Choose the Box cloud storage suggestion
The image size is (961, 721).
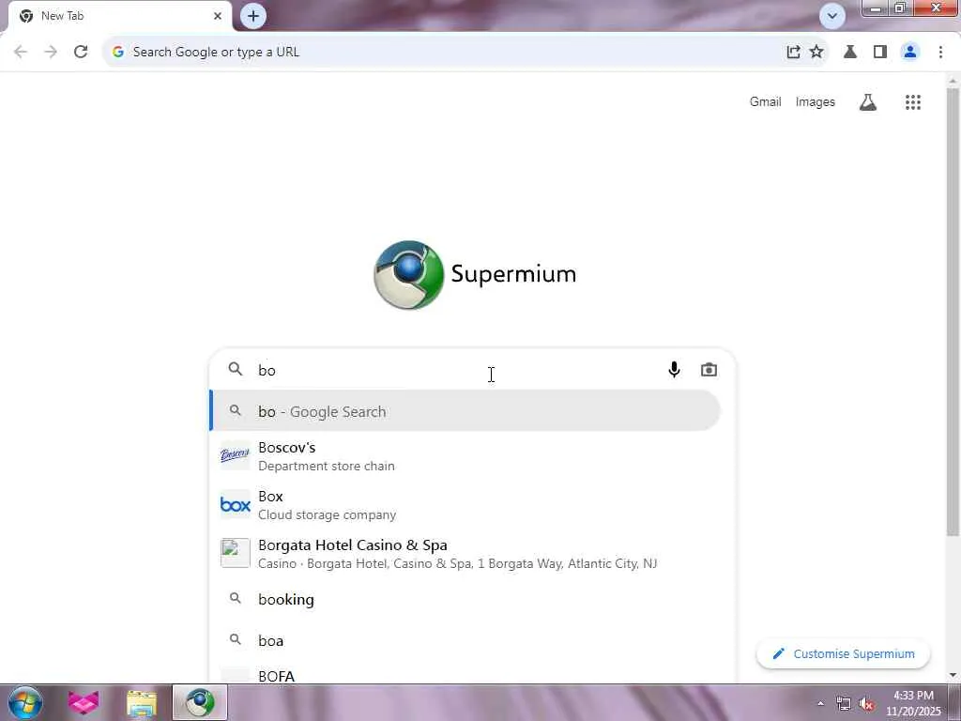pos(465,505)
